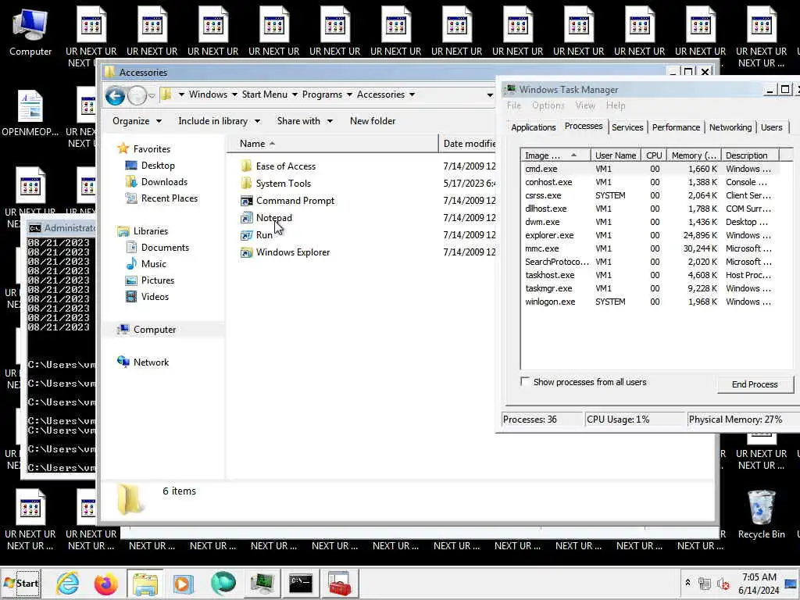Expand Include in library dropdown
Image resolution: width=800 pixels, height=600 pixels.
[x=219, y=121]
